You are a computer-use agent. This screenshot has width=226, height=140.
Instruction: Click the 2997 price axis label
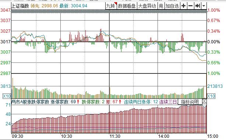point(6,62)
